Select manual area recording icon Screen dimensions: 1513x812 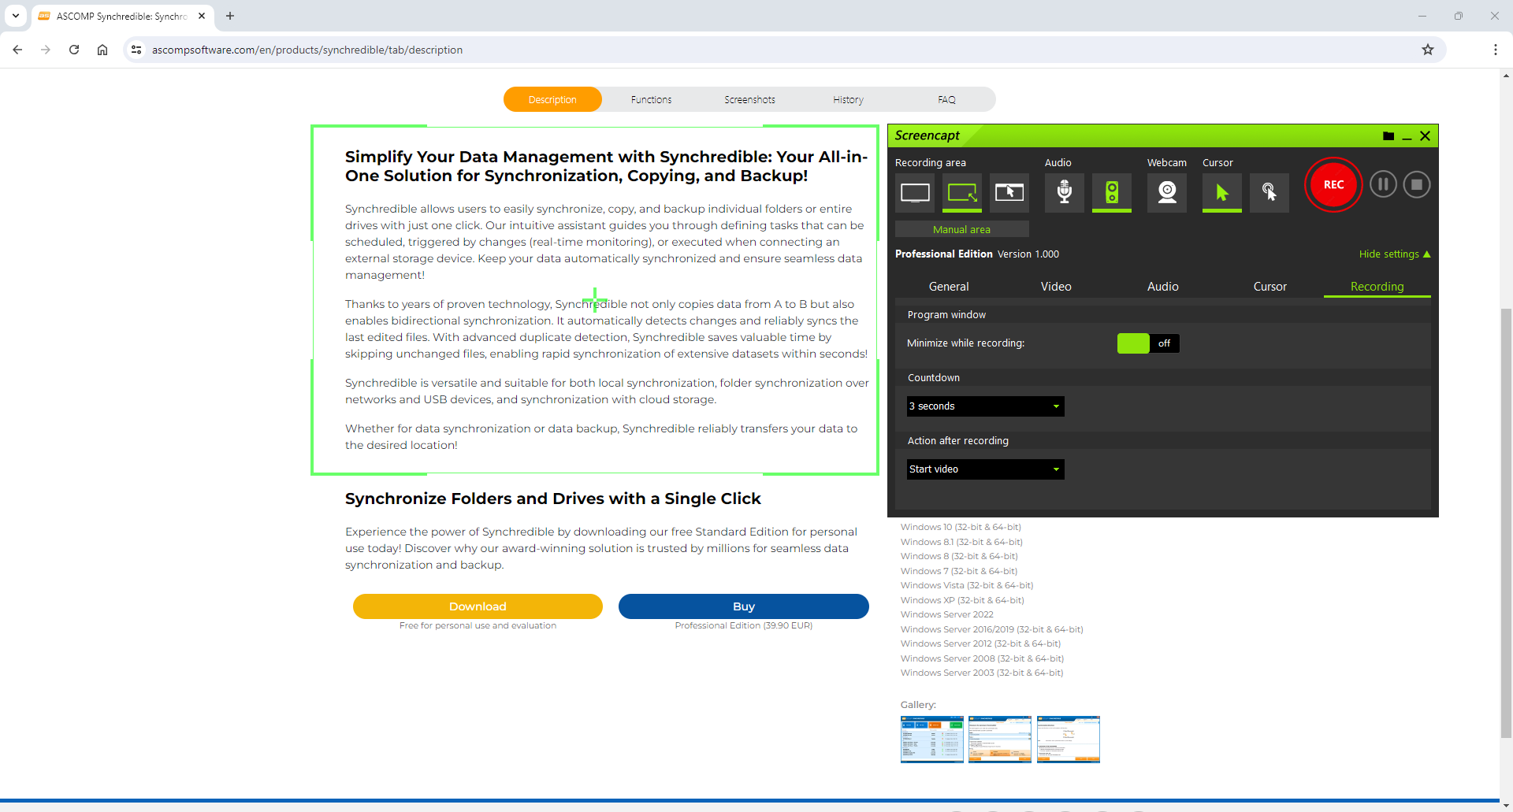point(962,193)
